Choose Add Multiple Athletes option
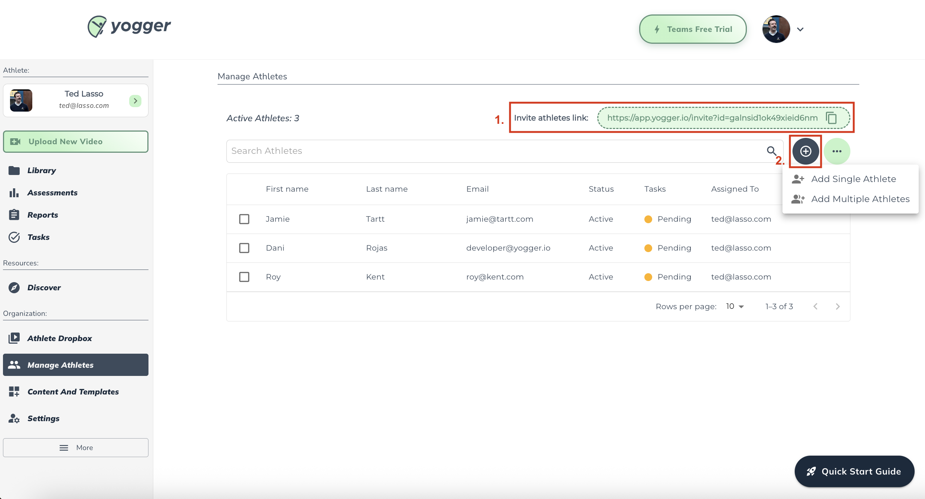The image size is (925, 499). click(x=860, y=199)
